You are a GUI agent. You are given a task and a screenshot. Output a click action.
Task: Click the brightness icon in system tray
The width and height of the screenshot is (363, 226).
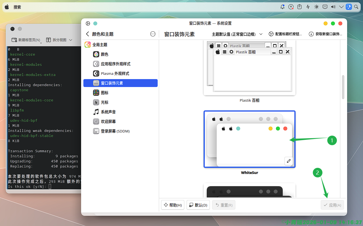click(x=316, y=7)
